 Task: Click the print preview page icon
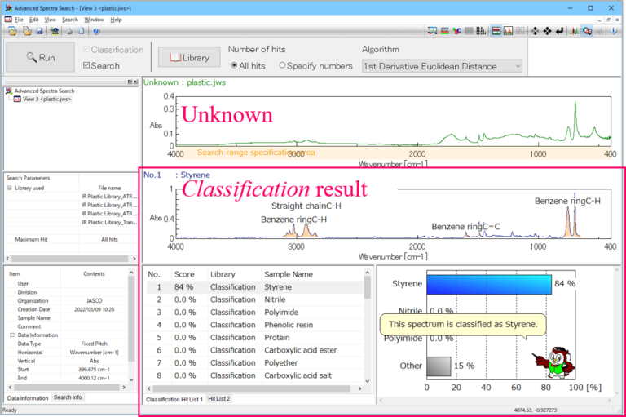(x=81, y=31)
